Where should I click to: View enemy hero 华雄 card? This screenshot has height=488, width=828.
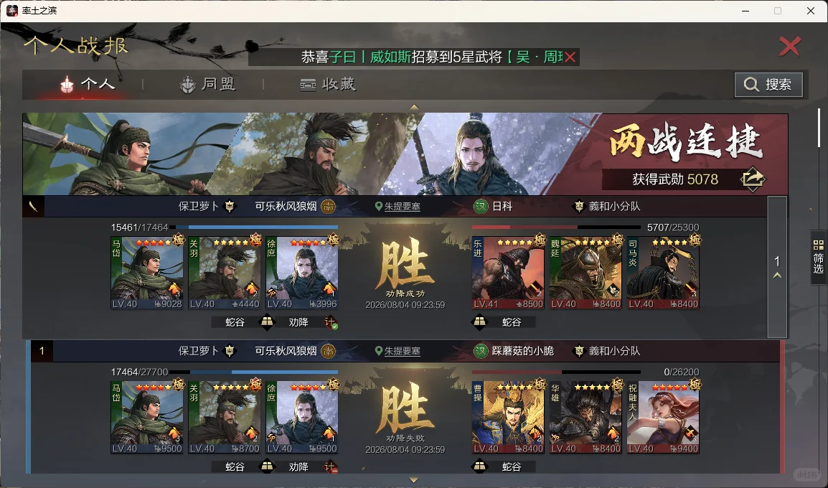[x=585, y=417]
